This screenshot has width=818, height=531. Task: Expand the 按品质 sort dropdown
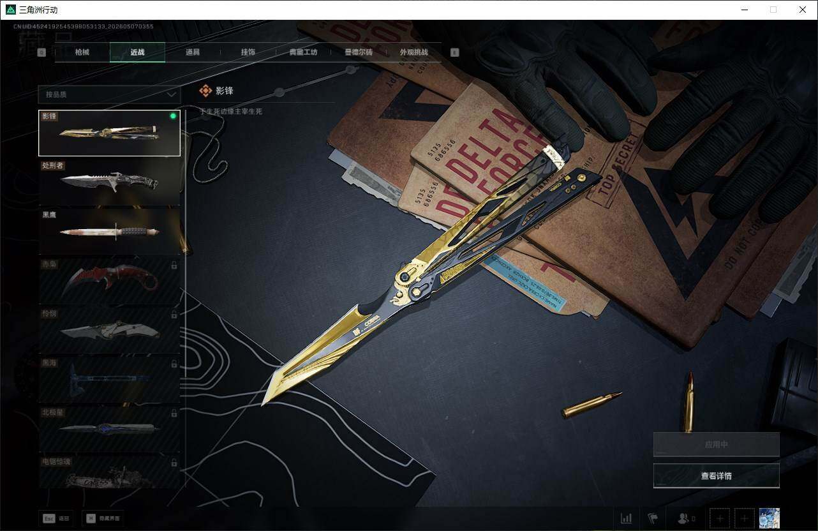click(109, 94)
